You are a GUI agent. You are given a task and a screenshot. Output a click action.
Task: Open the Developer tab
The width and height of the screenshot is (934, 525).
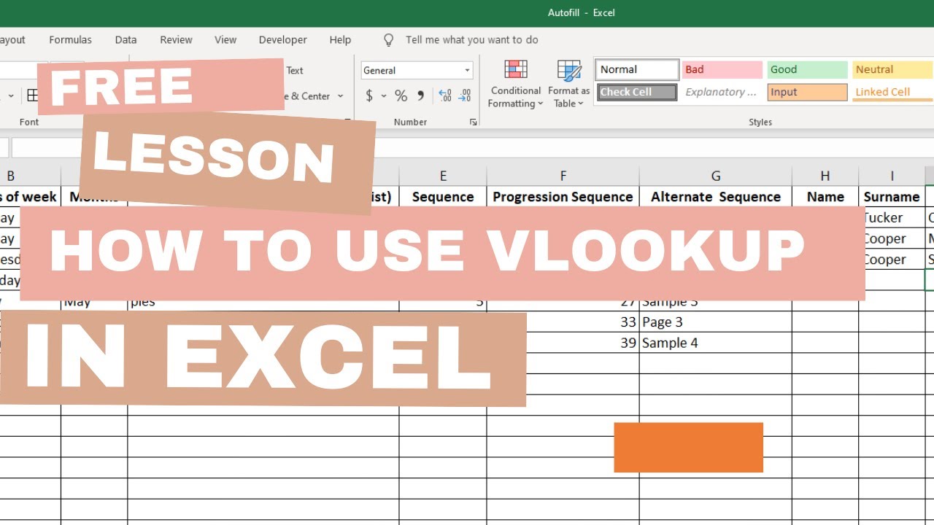coord(282,40)
